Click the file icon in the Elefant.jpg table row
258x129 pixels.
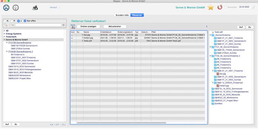pyautogui.click(x=72, y=38)
